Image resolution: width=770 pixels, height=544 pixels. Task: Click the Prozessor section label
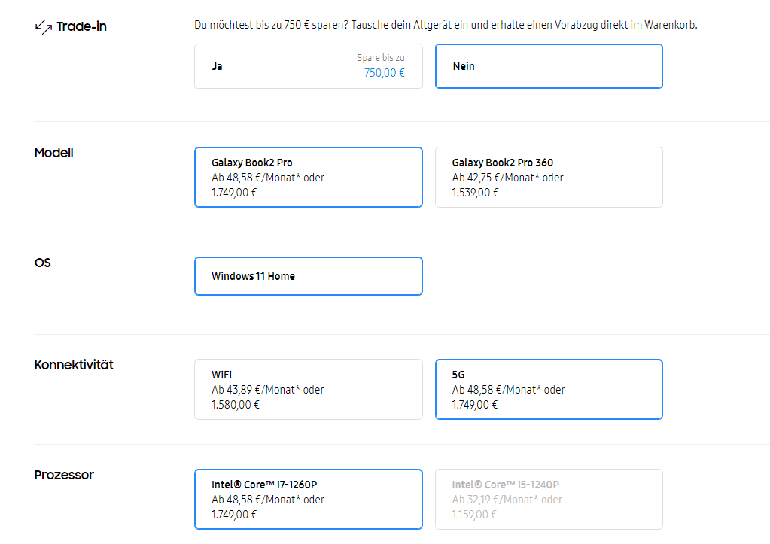[64, 475]
